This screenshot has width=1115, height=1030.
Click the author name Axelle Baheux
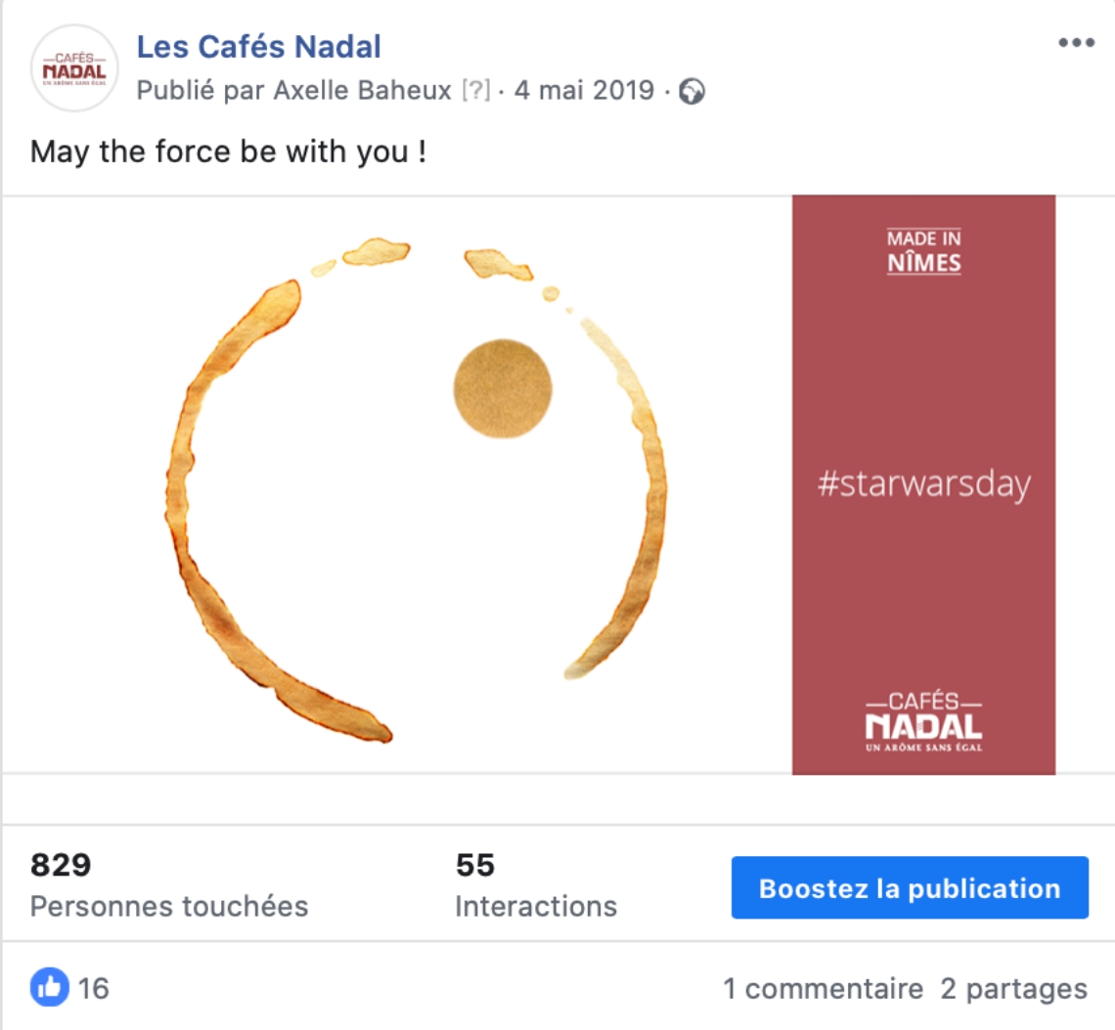tap(361, 91)
